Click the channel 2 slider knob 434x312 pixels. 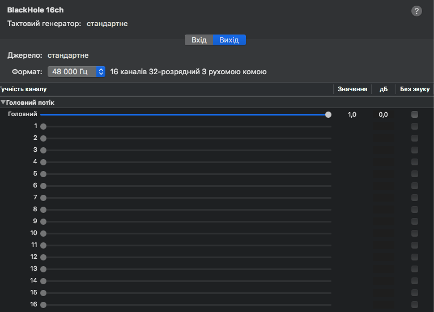pyautogui.click(x=43, y=138)
